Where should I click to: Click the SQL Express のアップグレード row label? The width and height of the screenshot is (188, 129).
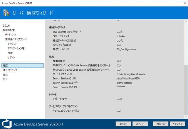coord(67,32)
